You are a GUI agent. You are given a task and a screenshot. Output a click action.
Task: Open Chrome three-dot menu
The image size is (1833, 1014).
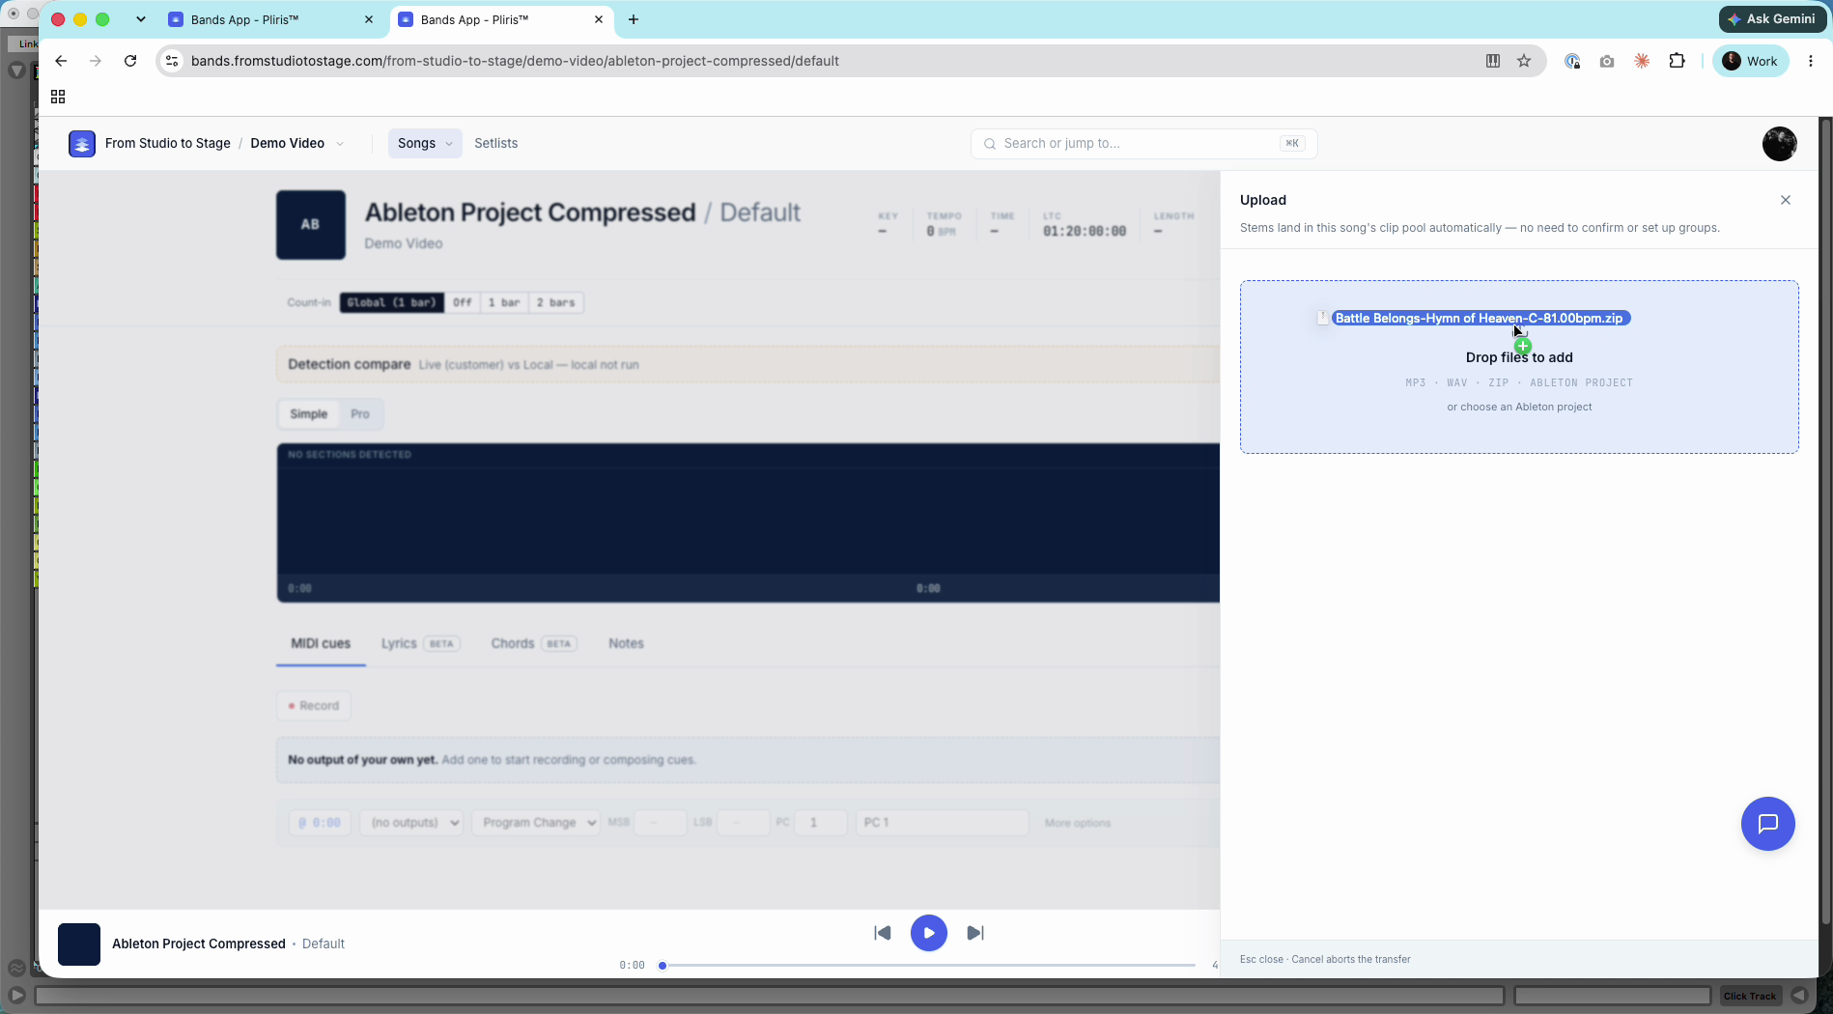(x=1811, y=61)
